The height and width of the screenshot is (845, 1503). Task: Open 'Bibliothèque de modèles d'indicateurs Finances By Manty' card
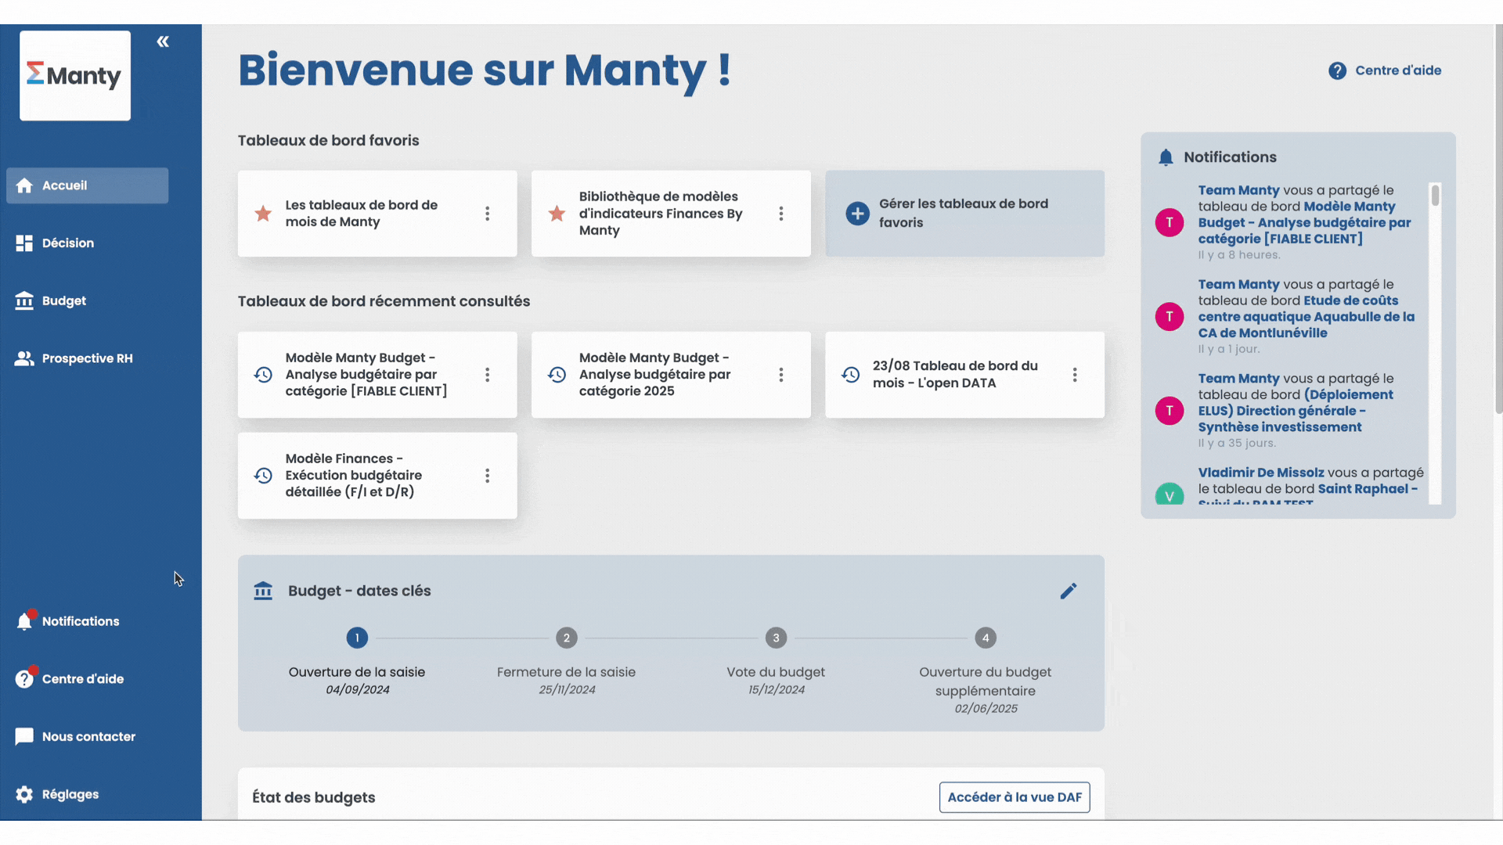pyautogui.click(x=671, y=214)
